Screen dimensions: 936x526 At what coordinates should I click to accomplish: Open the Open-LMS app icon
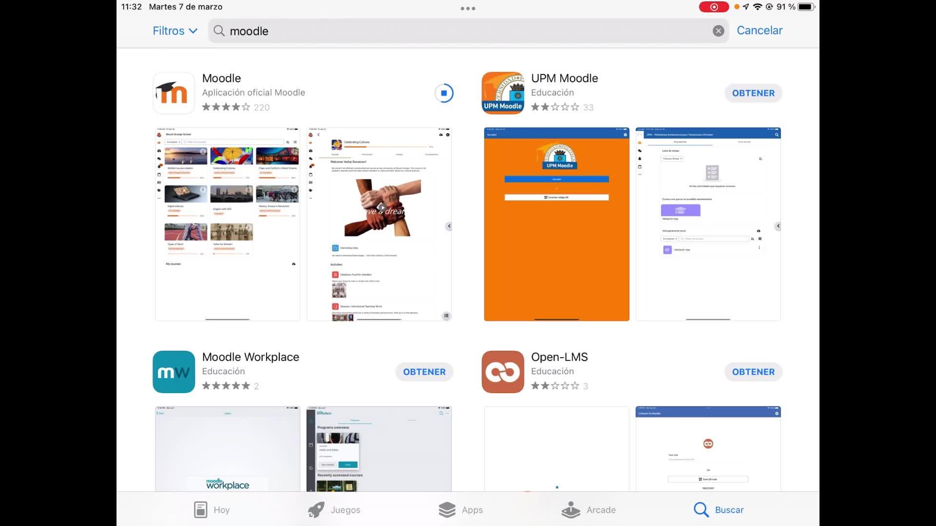tap(503, 372)
